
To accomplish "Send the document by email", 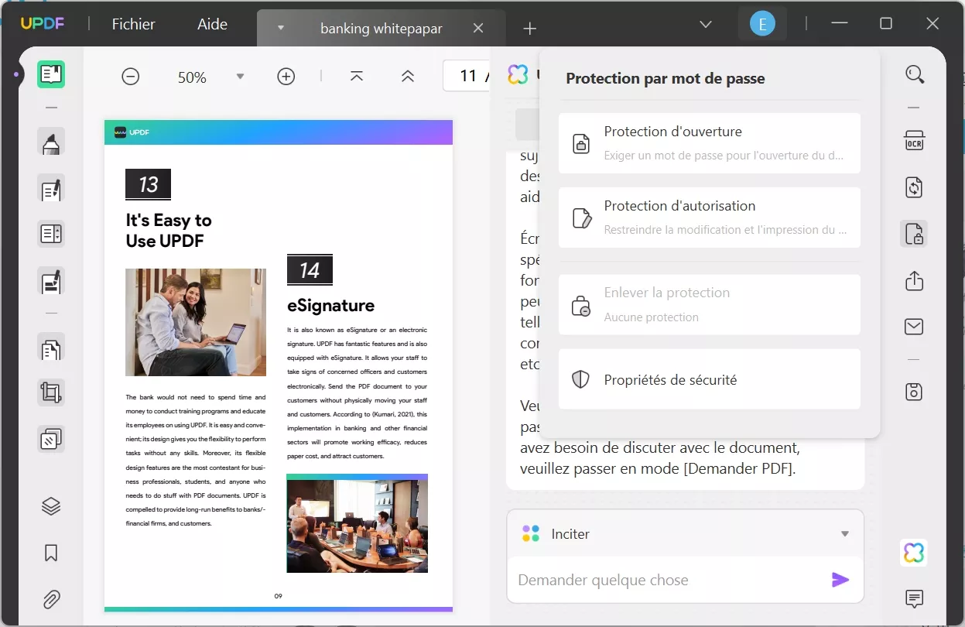I will (x=914, y=327).
